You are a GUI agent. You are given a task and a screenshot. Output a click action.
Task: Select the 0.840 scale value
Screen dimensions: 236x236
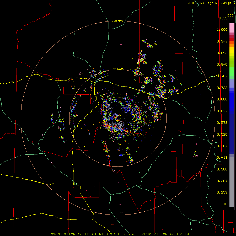[x=222, y=65]
